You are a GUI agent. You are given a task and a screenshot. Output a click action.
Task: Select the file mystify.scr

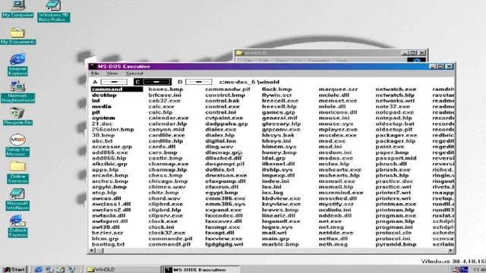click(x=336, y=204)
